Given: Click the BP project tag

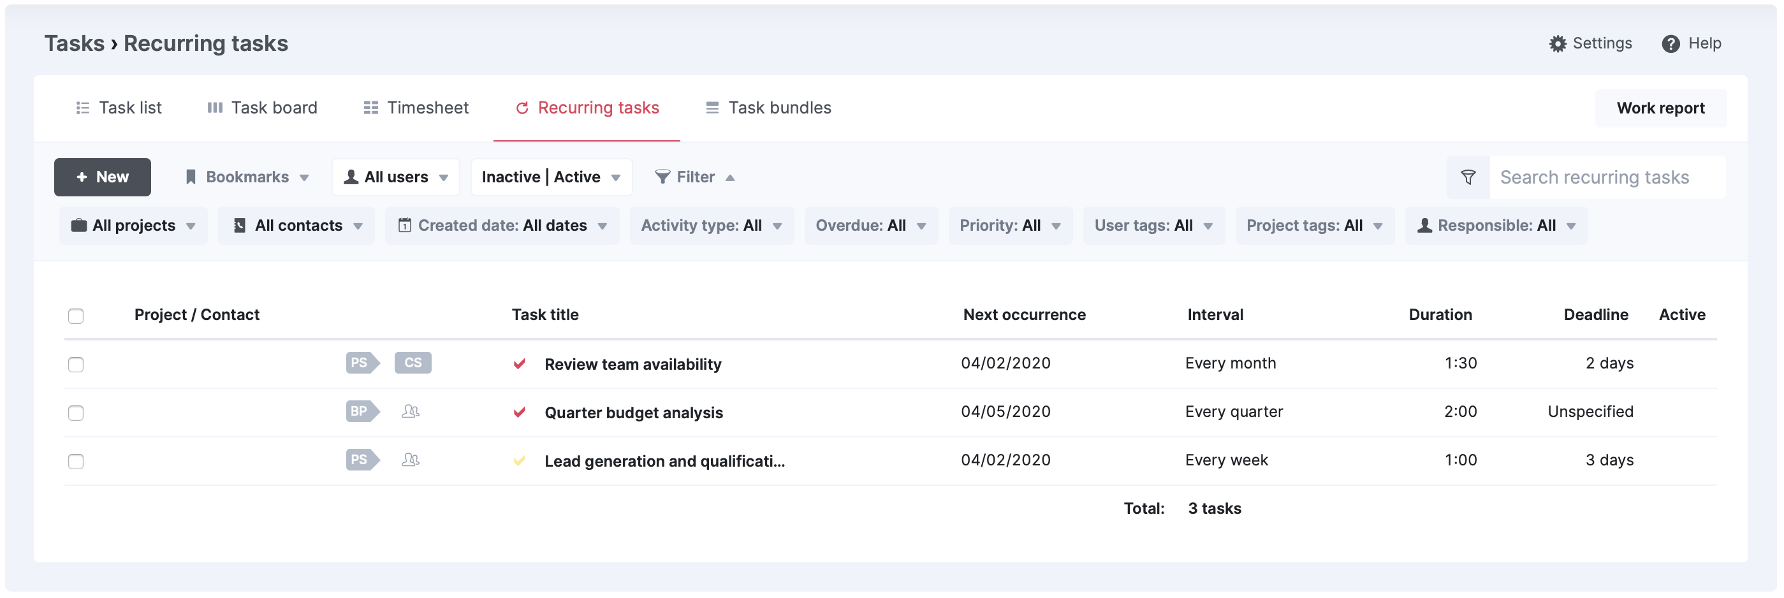Looking at the screenshot, I should 363,411.
